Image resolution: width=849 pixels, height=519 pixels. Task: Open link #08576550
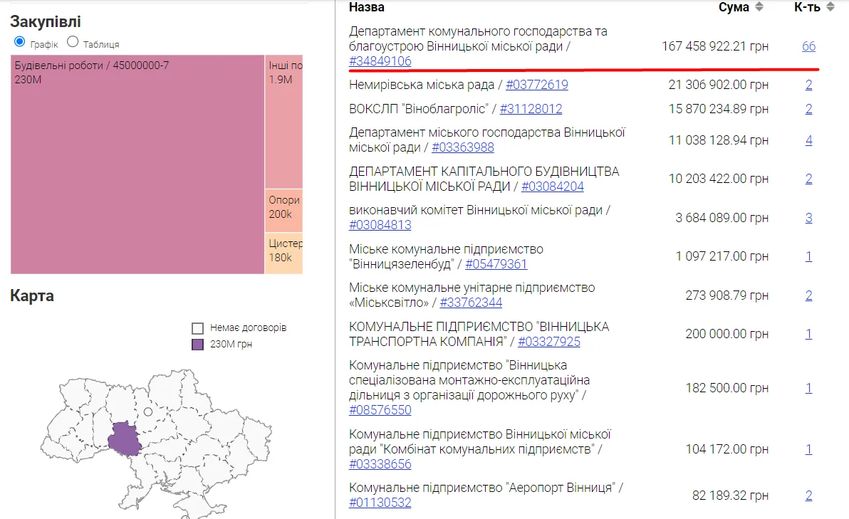(x=380, y=409)
